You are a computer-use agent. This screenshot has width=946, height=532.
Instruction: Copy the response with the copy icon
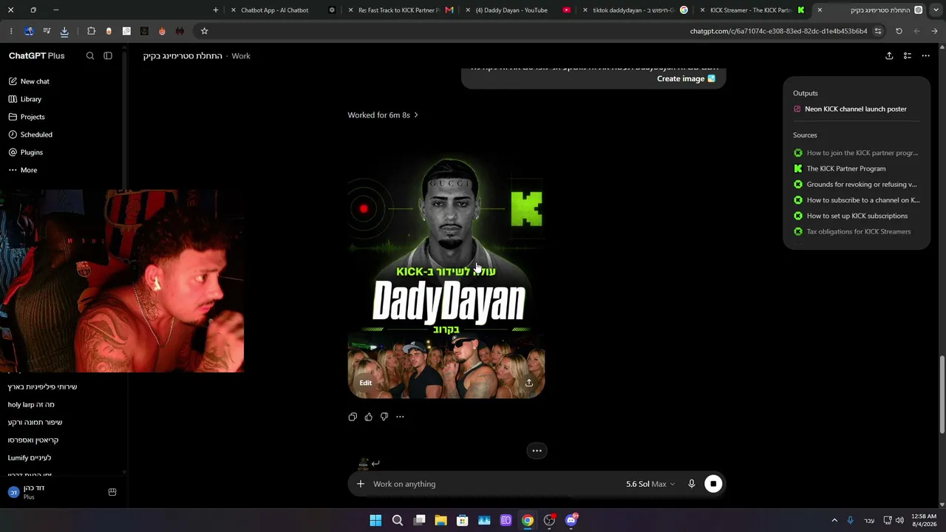coord(353,417)
